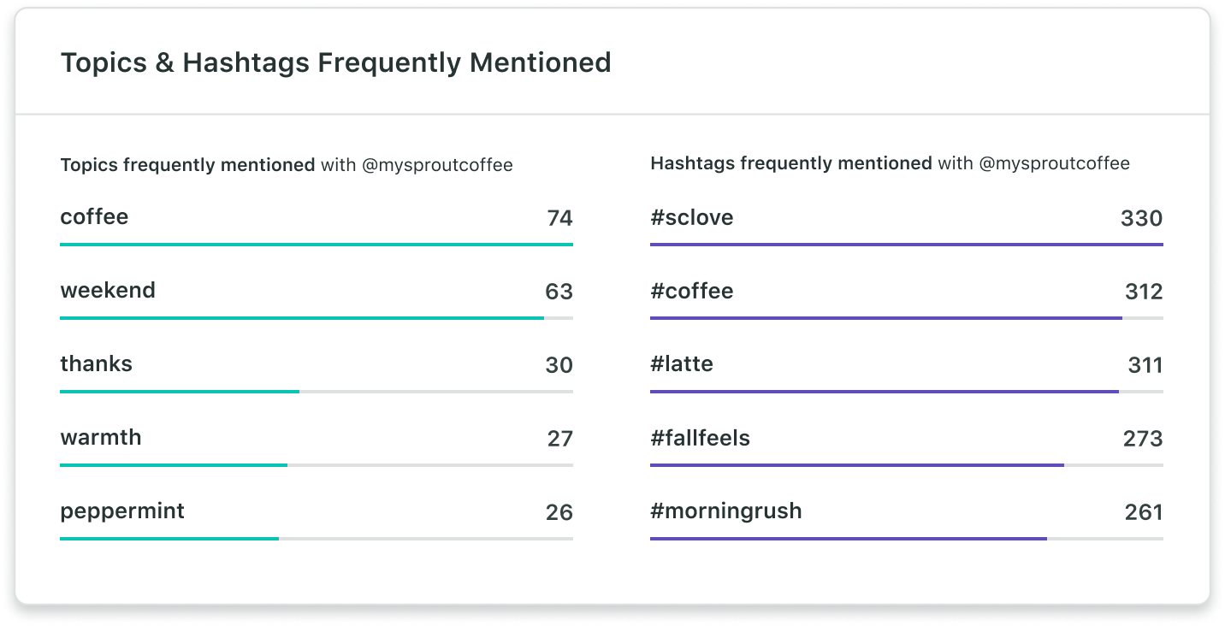Click the purple bar under #sclove
1225x626 pixels.
click(907, 245)
